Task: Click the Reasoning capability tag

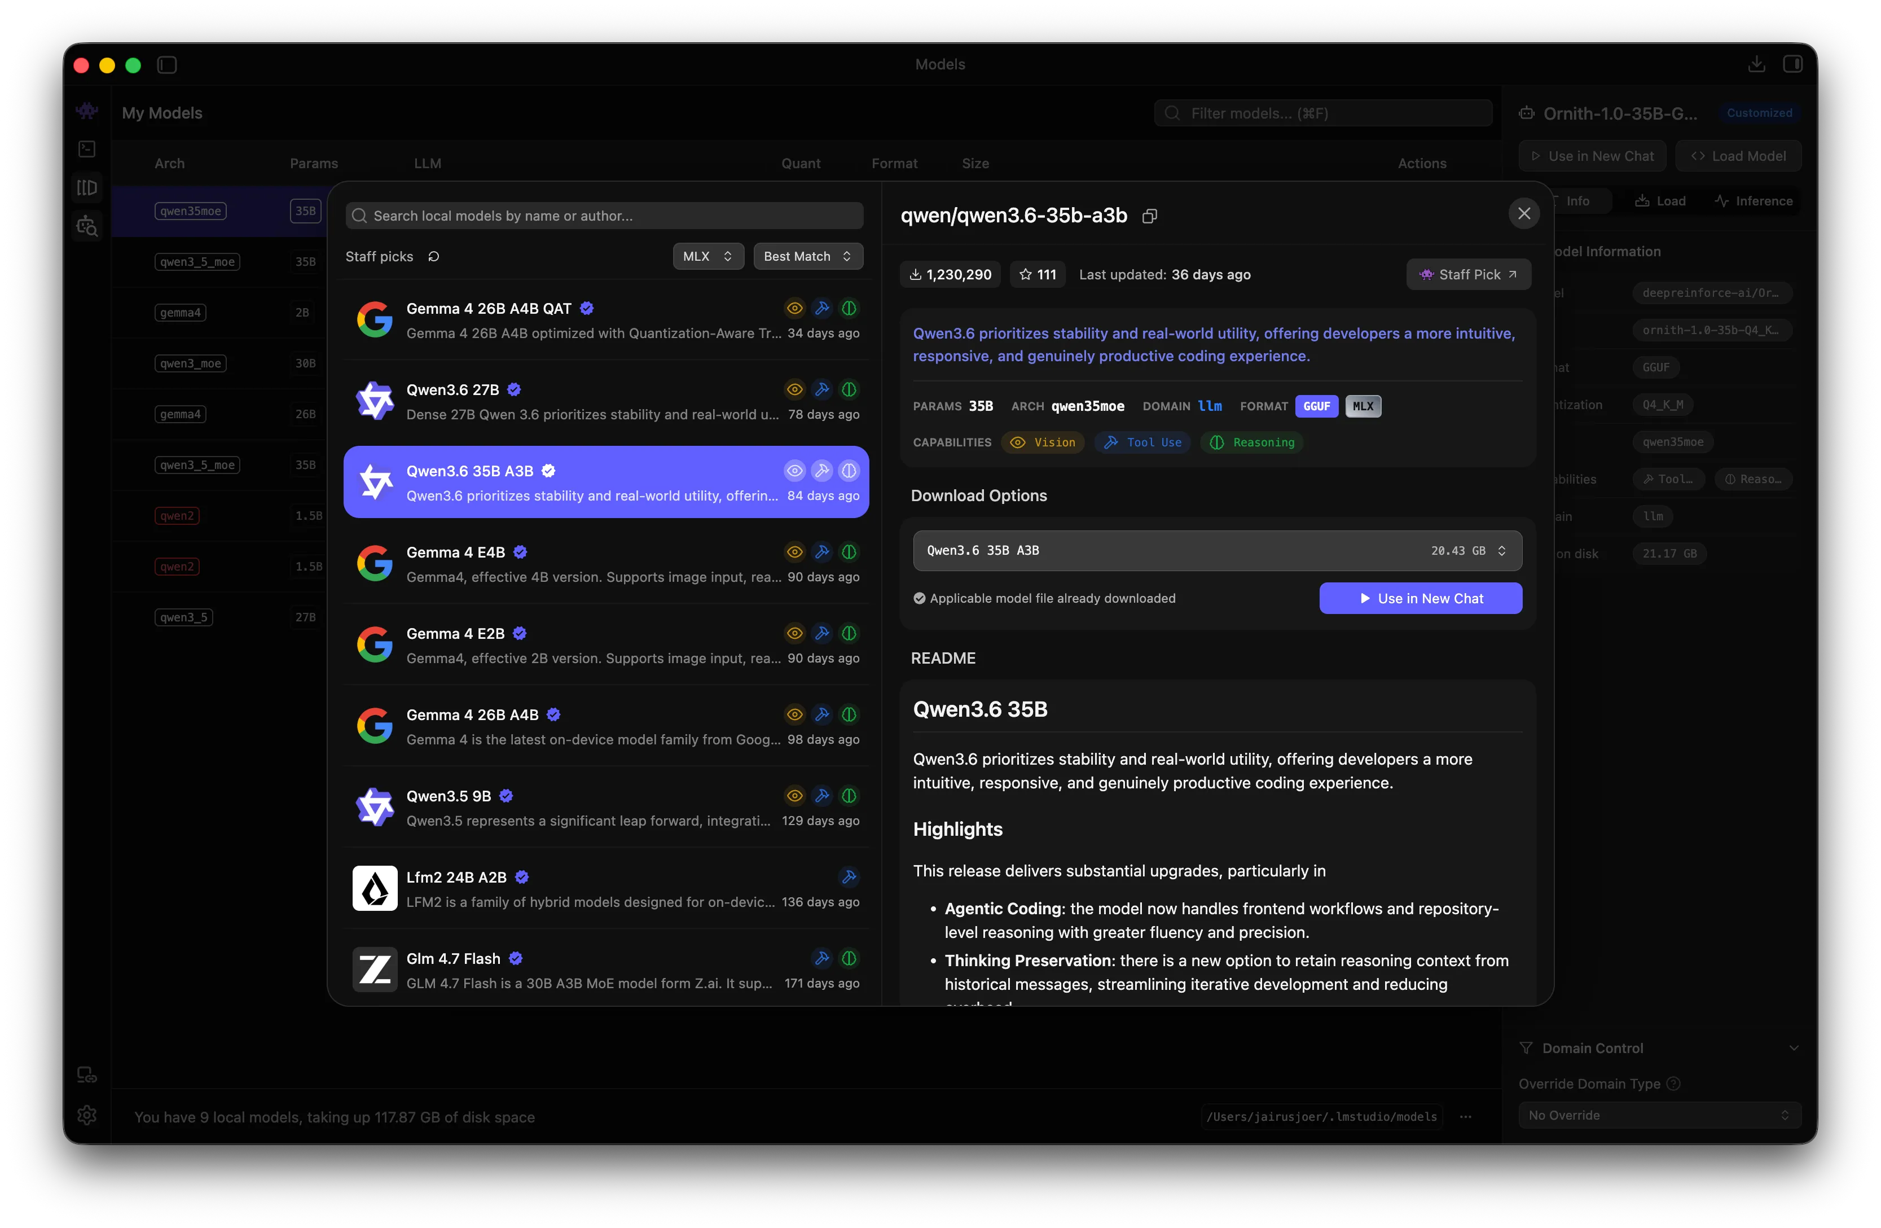Action: (1252, 443)
